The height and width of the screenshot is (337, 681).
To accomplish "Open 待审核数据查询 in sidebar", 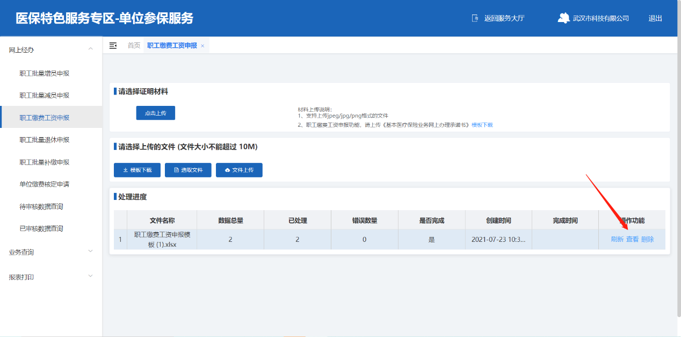I will (x=41, y=206).
